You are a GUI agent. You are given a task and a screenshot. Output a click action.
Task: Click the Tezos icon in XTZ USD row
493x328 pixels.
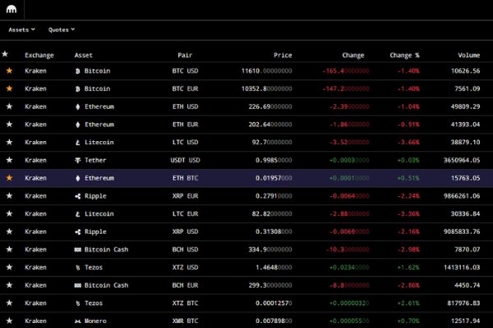click(x=78, y=267)
